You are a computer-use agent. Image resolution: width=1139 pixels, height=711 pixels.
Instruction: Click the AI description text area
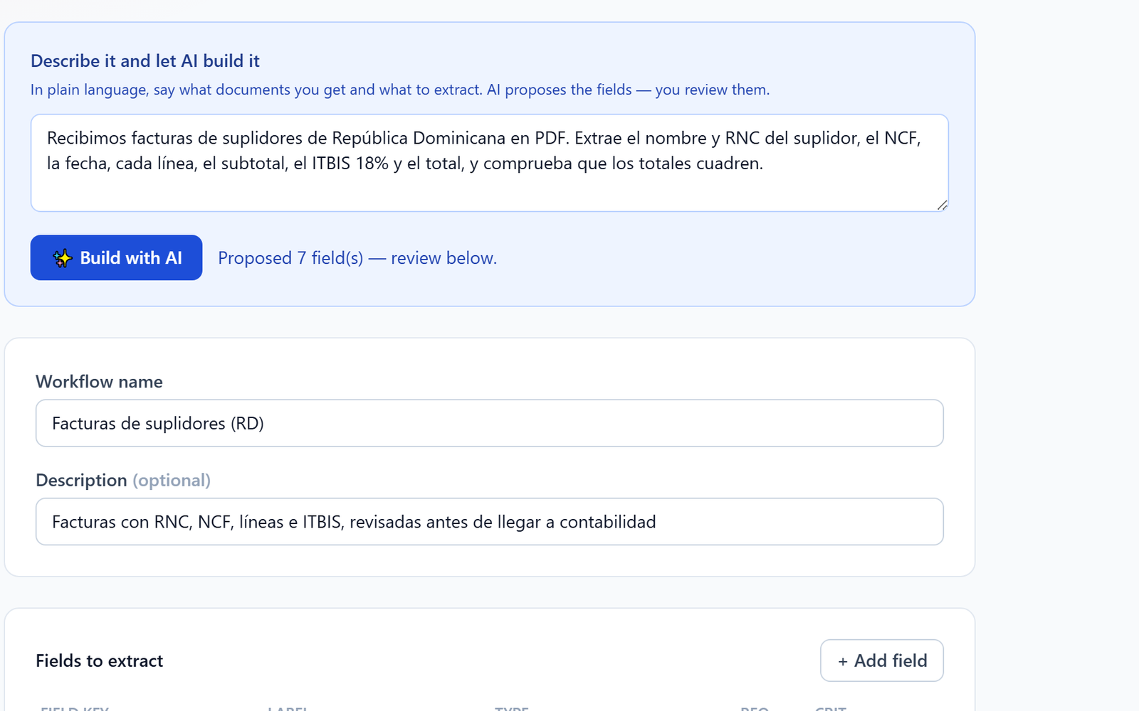pyautogui.click(x=490, y=163)
